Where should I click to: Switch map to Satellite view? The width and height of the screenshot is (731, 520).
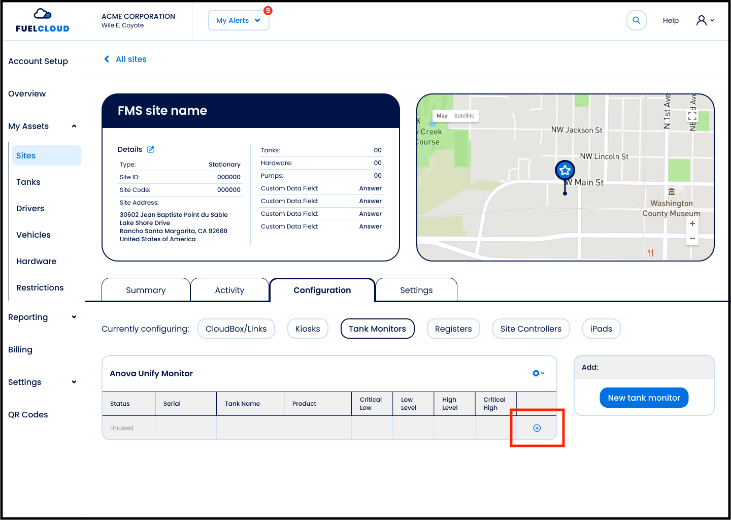click(464, 116)
